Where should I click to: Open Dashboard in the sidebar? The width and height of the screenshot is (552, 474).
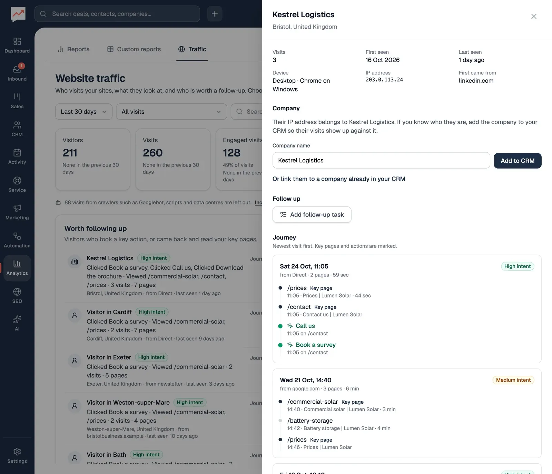pos(17,46)
